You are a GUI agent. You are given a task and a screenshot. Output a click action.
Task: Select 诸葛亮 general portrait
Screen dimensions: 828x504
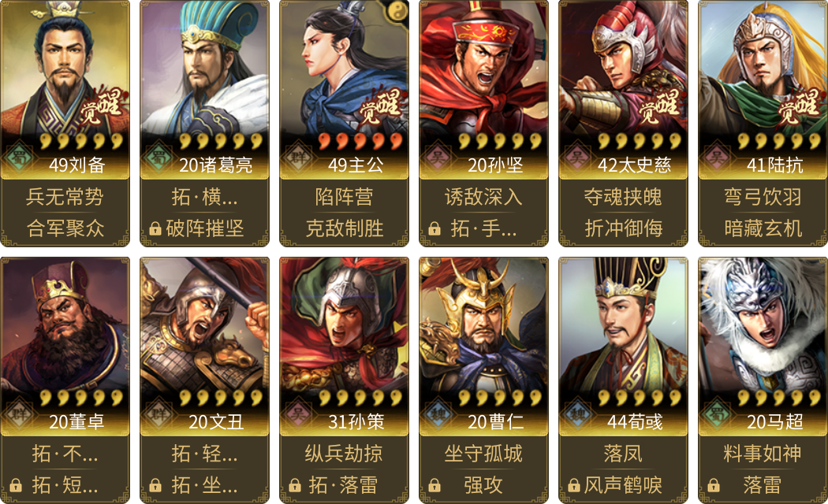[205, 68]
